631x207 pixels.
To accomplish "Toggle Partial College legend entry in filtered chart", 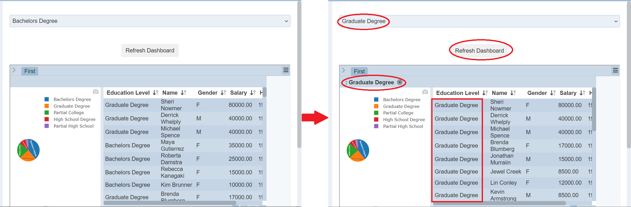I will point(398,113).
